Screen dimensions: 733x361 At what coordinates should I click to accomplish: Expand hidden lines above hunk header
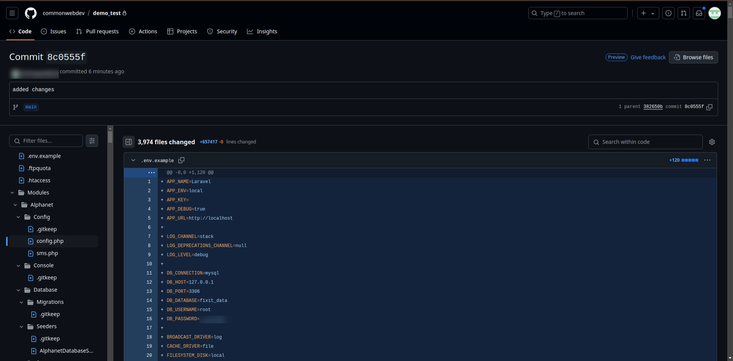pos(151,173)
